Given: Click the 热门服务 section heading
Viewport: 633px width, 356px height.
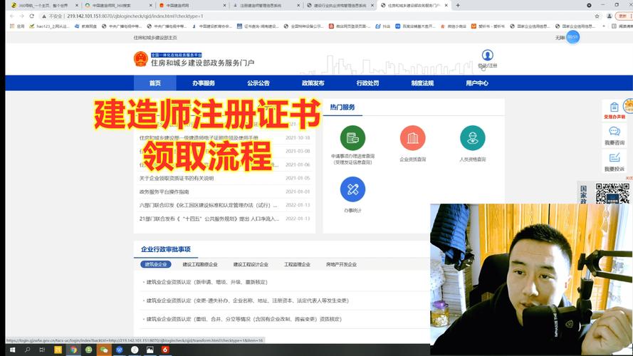Looking at the screenshot, I should [342, 107].
